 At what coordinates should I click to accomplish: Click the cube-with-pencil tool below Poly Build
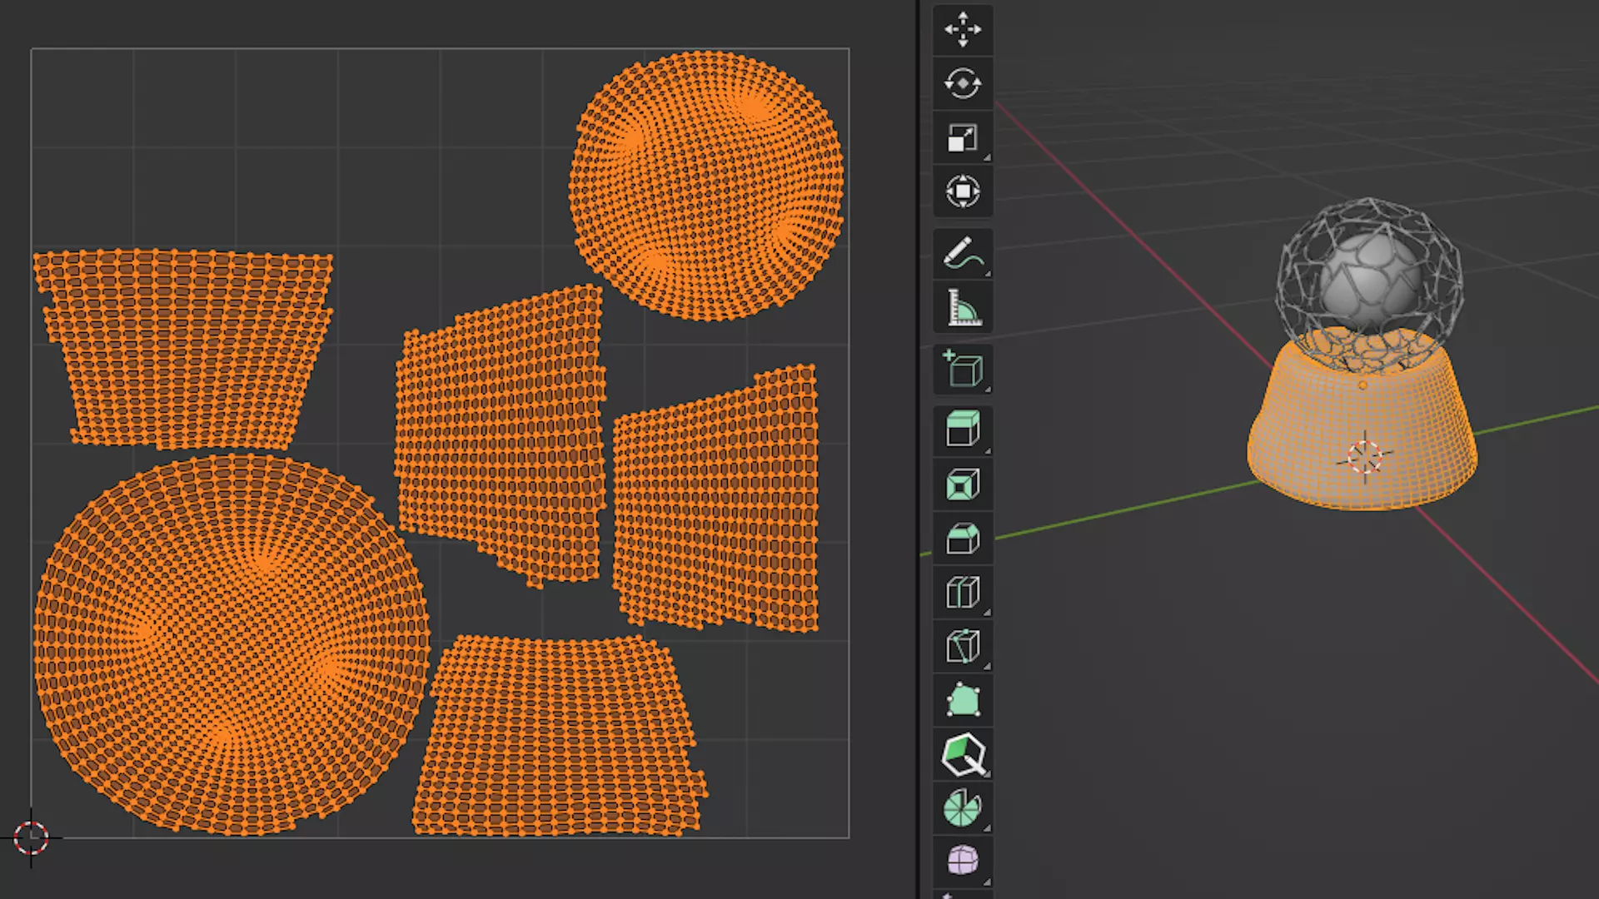[963, 755]
